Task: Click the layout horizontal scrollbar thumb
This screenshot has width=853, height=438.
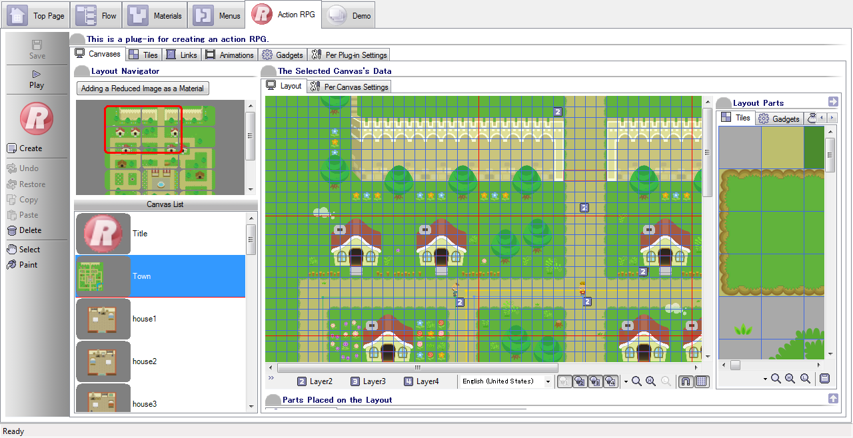Action: pyautogui.click(x=418, y=367)
